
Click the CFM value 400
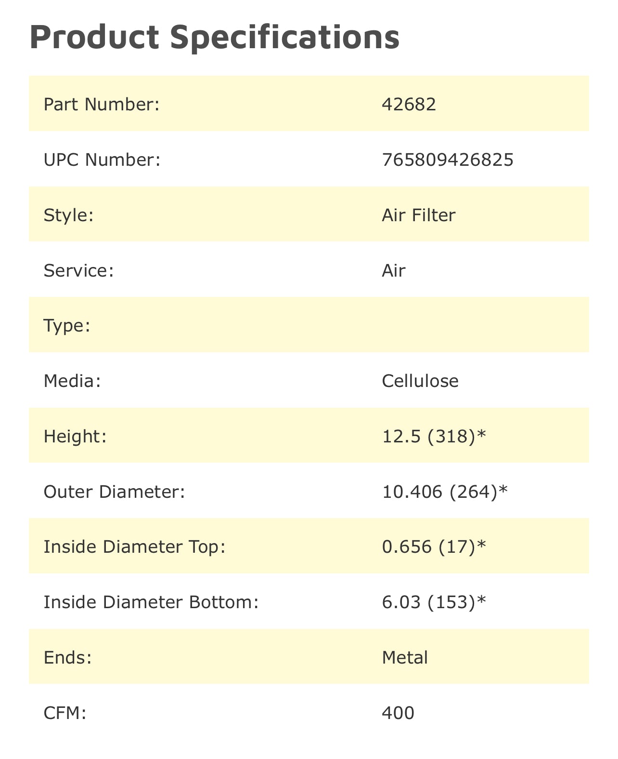pyautogui.click(x=398, y=713)
